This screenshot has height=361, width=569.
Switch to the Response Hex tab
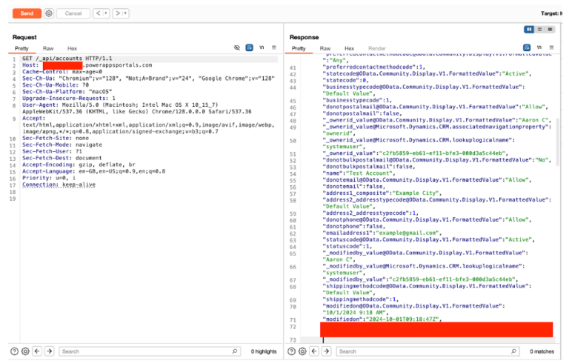coord(349,48)
